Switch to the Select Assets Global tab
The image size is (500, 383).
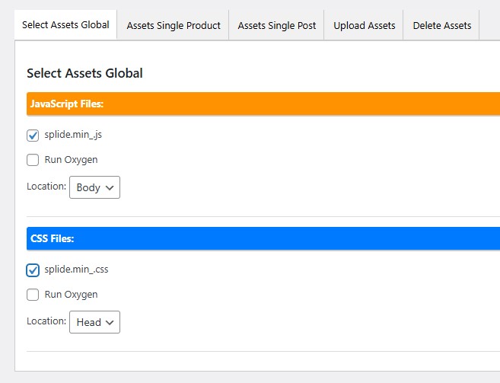[x=65, y=25]
